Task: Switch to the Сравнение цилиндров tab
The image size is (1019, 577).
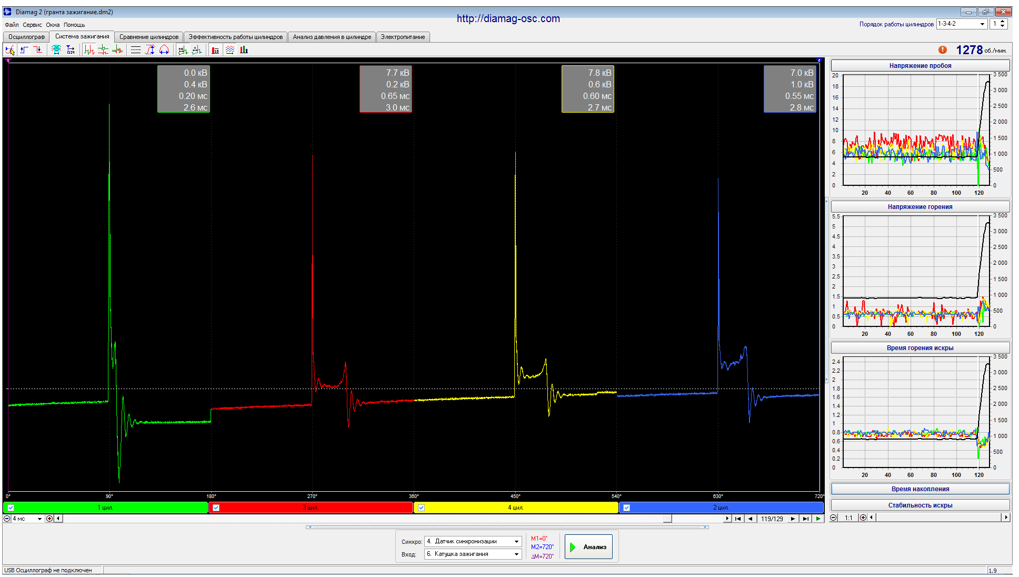Action: pos(149,37)
